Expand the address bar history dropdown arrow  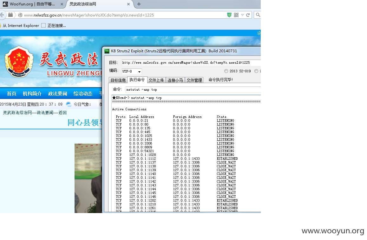click(x=242, y=15)
